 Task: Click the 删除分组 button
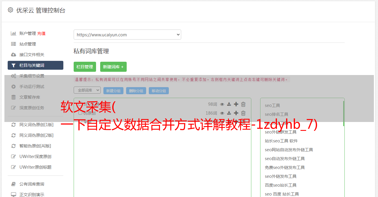136,91
